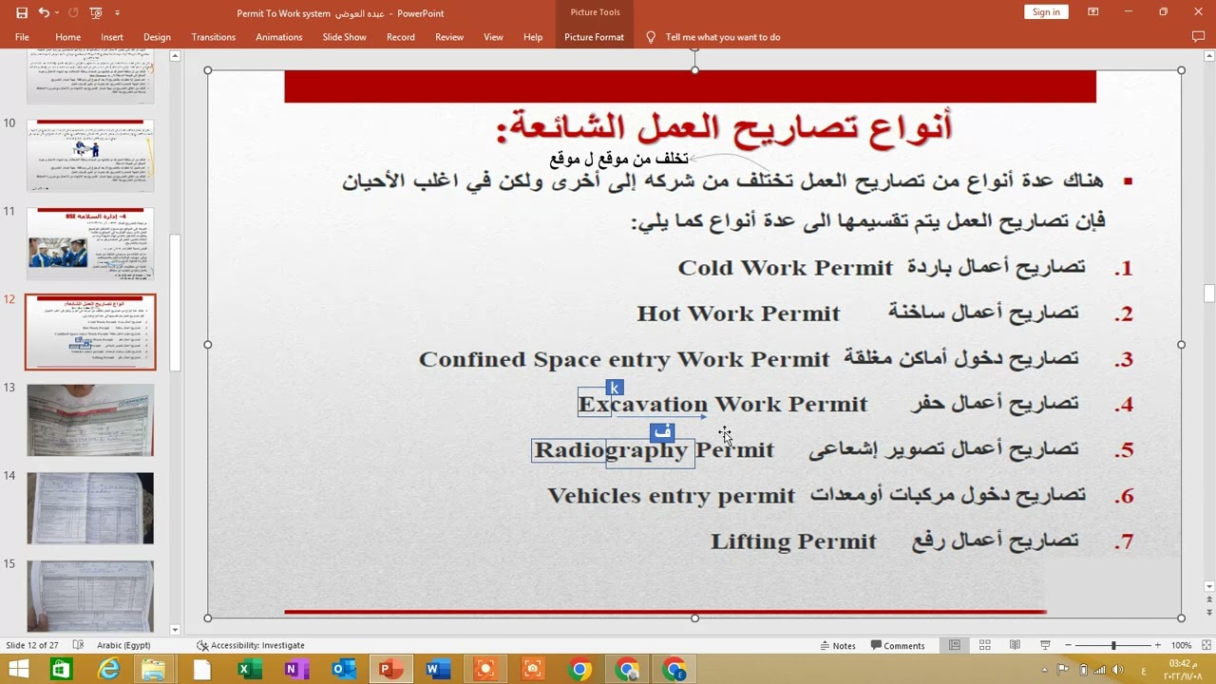1216x684 pixels.
Task: Click the thumbnail pane scroll-down arrow
Action: 175,629
